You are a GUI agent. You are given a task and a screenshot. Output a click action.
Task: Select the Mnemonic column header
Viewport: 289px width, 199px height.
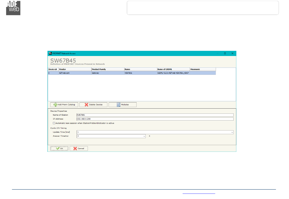pyautogui.click(x=202, y=69)
